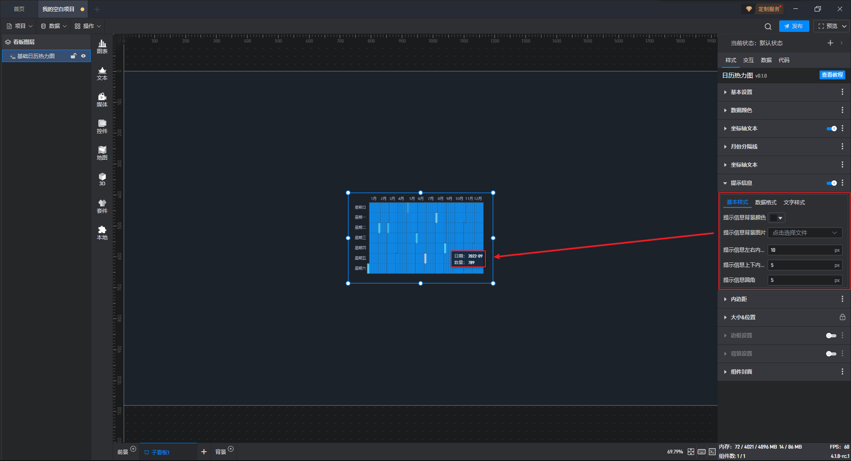
Task: Toggle the lock on the 基础日历热力图 layer
Action: pyautogui.click(x=74, y=56)
